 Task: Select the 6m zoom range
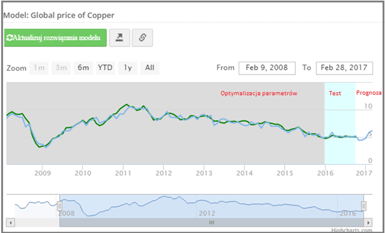(x=83, y=68)
